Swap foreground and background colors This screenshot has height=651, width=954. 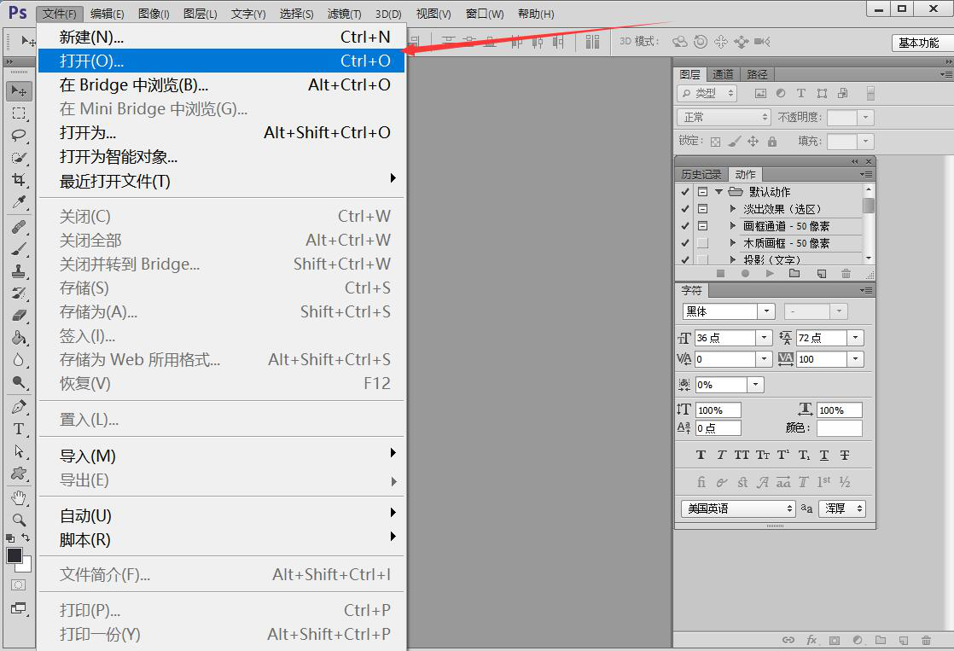(26, 538)
